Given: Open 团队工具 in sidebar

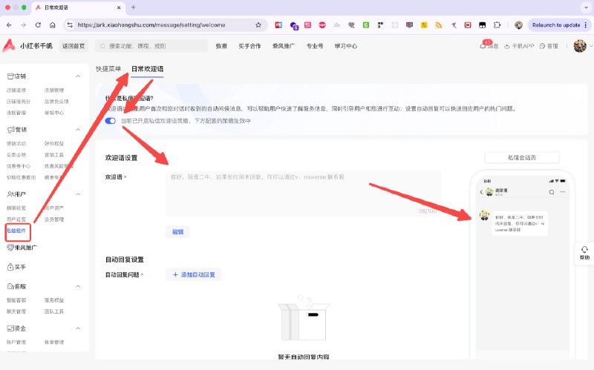Looking at the screenshot, I should tap(54, 311).
